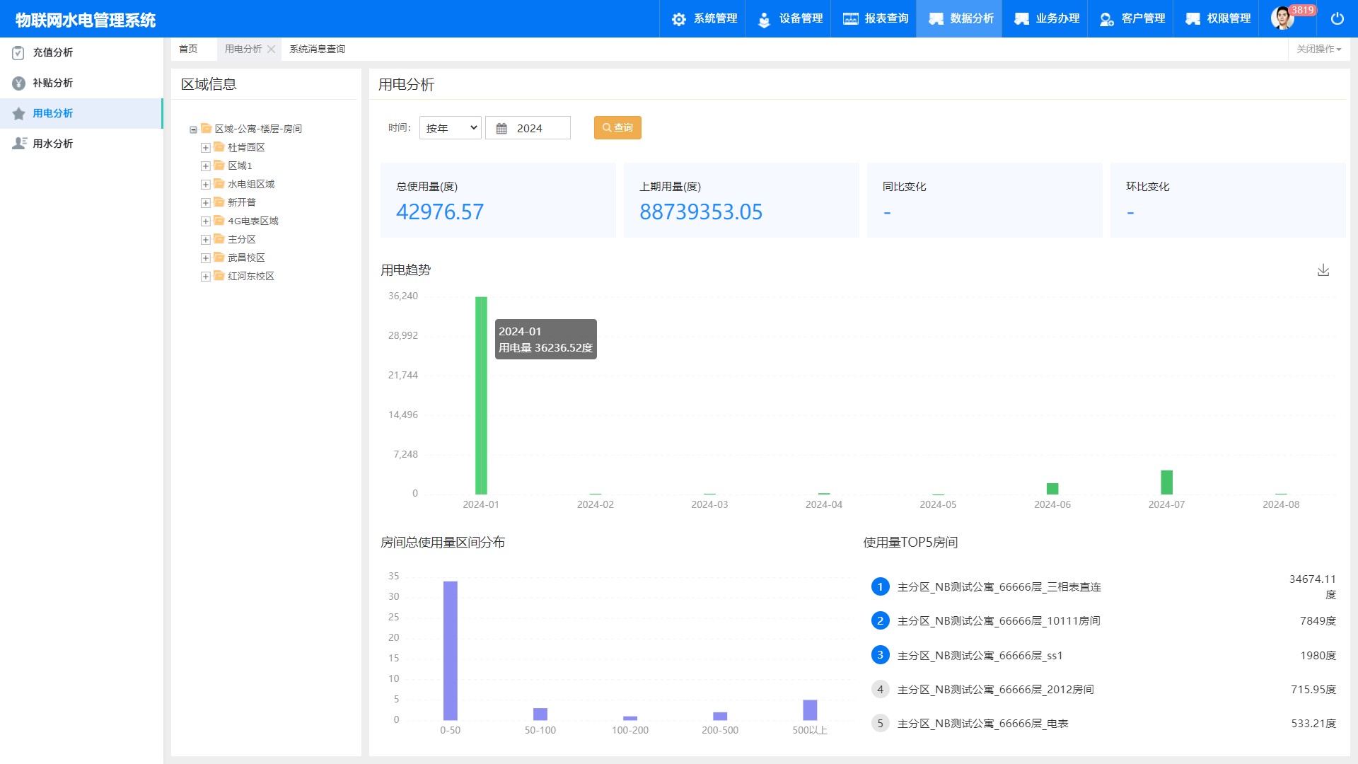Select the 主分区 tree item

(x=241, y=239)
